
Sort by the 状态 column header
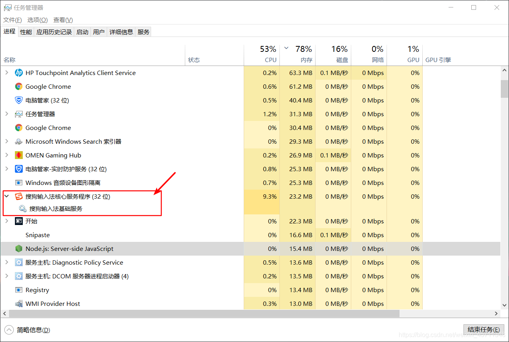(214, 55)
